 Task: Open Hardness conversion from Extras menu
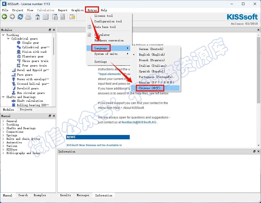[108, 40]
